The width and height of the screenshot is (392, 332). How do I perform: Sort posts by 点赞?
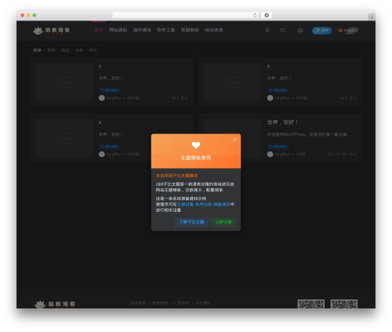point(79,50)
